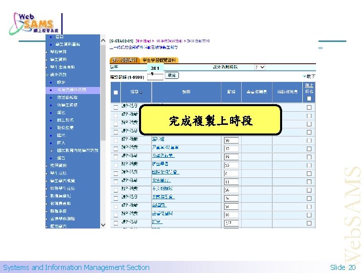Switch to the 學生學習概覽資料 tab

159,60
